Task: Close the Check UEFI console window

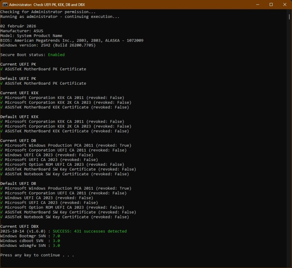Action: tap(285, 5)
